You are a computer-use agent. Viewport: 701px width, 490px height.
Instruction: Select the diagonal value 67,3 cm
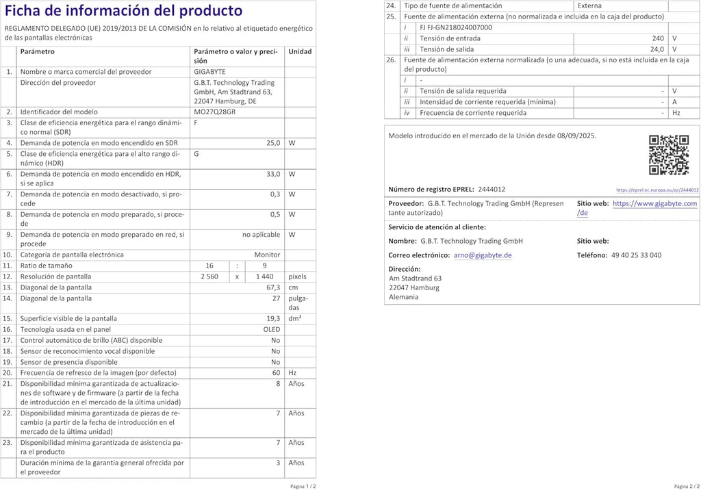point(273,287)
